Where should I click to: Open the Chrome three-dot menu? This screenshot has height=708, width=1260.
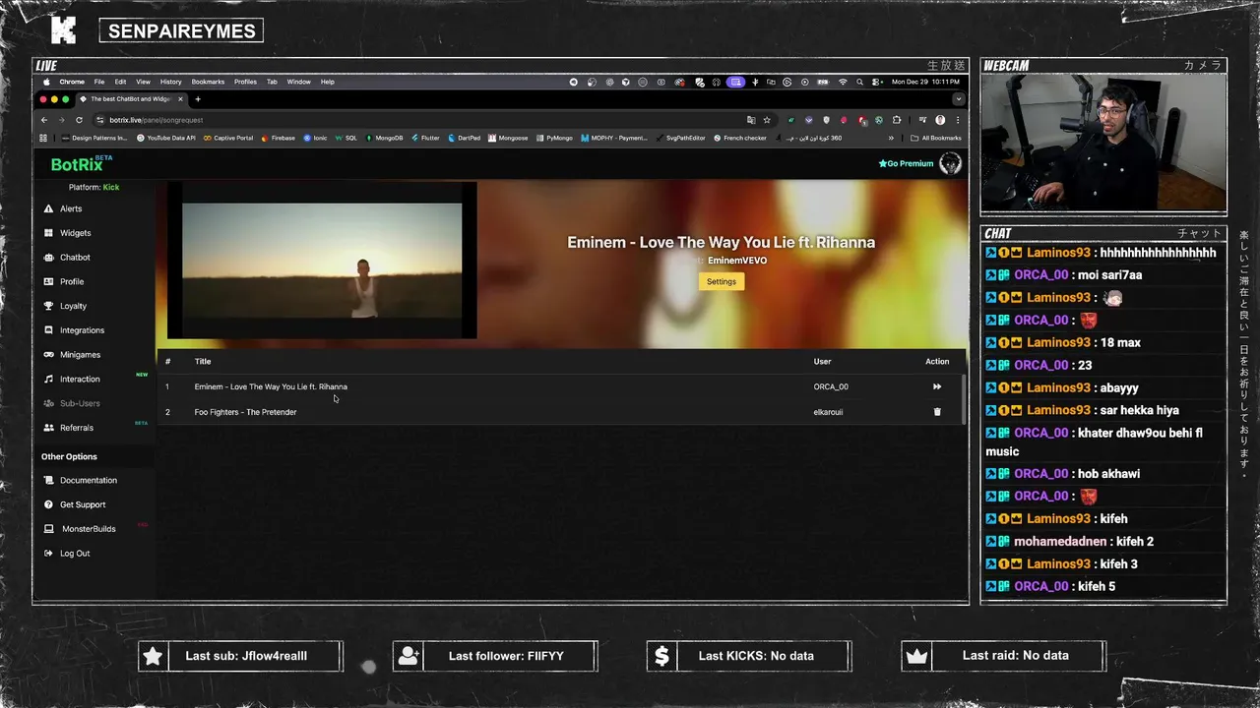click(958, 120)
